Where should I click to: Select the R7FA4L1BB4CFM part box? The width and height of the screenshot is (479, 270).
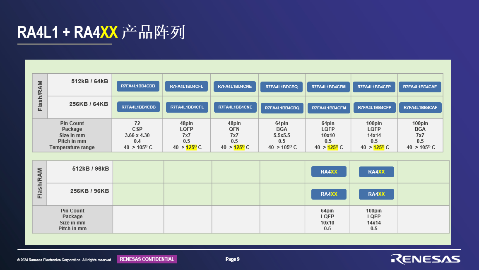[329, 108]
